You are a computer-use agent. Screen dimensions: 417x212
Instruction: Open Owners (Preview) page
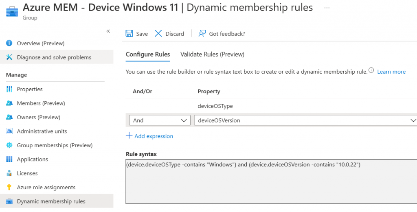click(39, 117)
